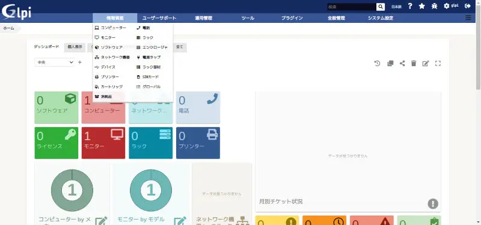Open the blue プリンター count card
The width and height of the screenshot is (481, 225).
[x=198, y=143]
